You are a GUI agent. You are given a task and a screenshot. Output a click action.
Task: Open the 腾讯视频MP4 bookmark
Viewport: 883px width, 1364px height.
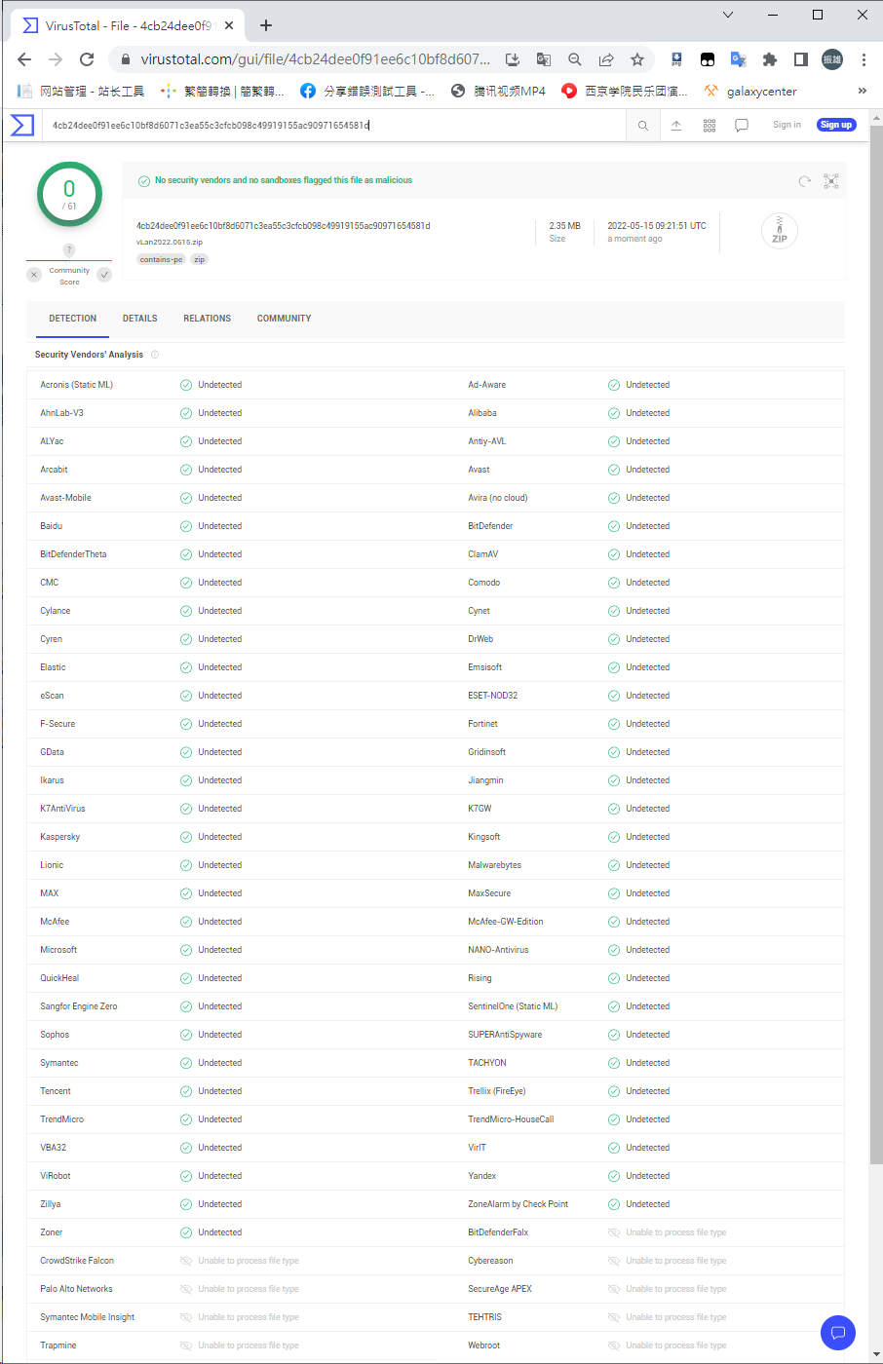point(498,91)
